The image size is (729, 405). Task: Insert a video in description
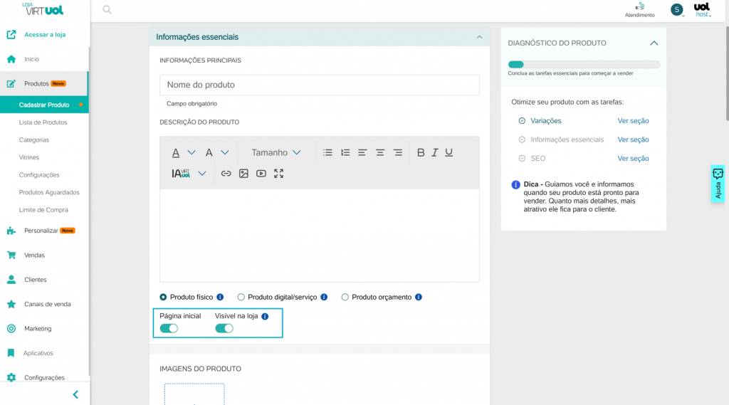261,174
